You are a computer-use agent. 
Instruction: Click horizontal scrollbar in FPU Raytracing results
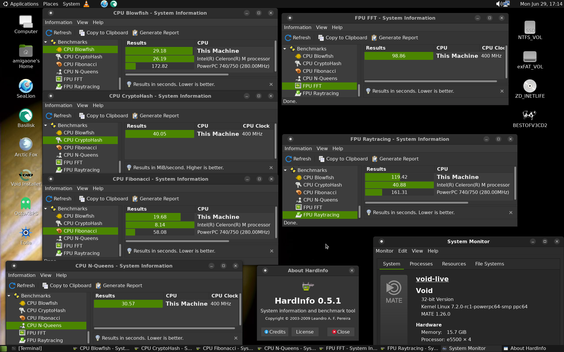click(x=417, y=203)
